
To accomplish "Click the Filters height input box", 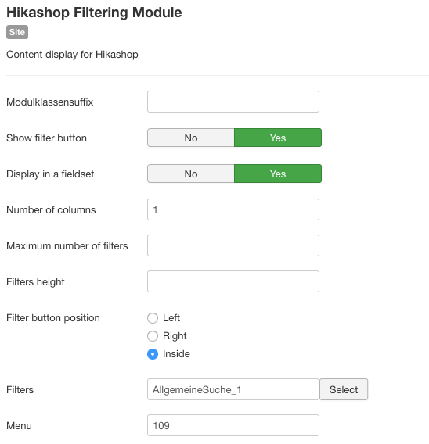I will (x=233, y=281).
